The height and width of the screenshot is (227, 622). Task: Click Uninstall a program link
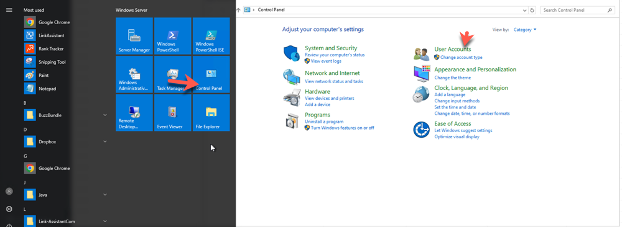(x=323, y=122)
